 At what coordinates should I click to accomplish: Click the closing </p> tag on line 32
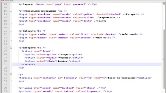(21, 68)
